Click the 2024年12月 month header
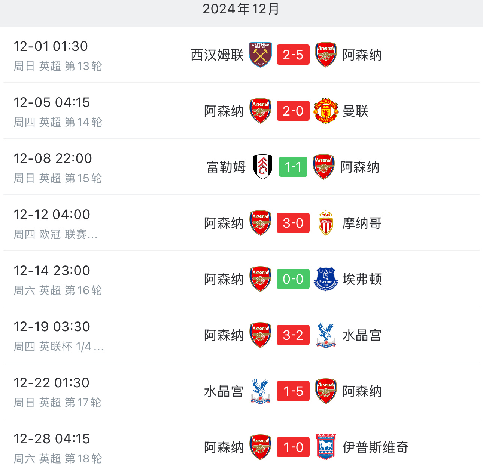483x471 pixels. point(241,9)
